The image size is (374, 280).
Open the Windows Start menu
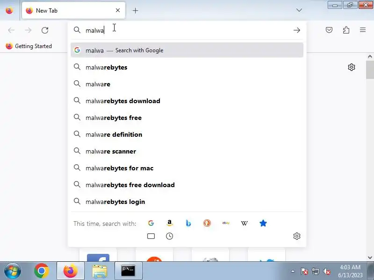tap(13, 271)
